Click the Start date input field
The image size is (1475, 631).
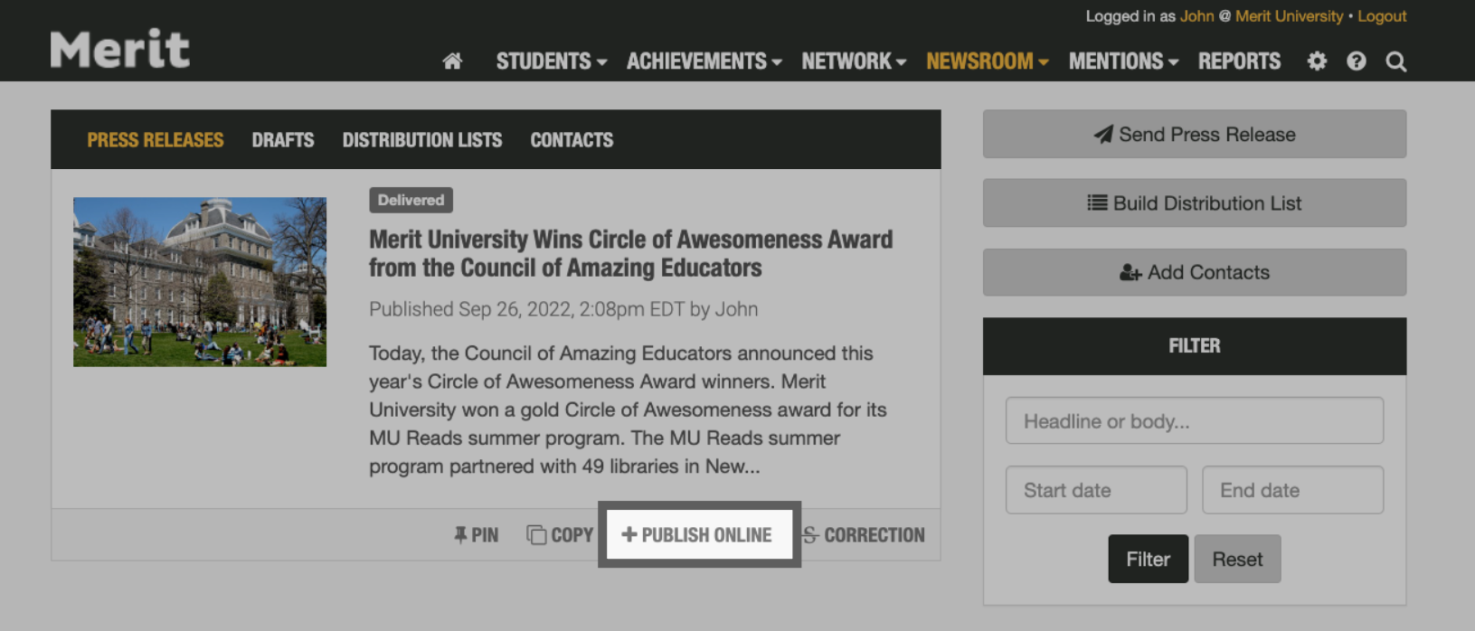tap(1095, 489)
